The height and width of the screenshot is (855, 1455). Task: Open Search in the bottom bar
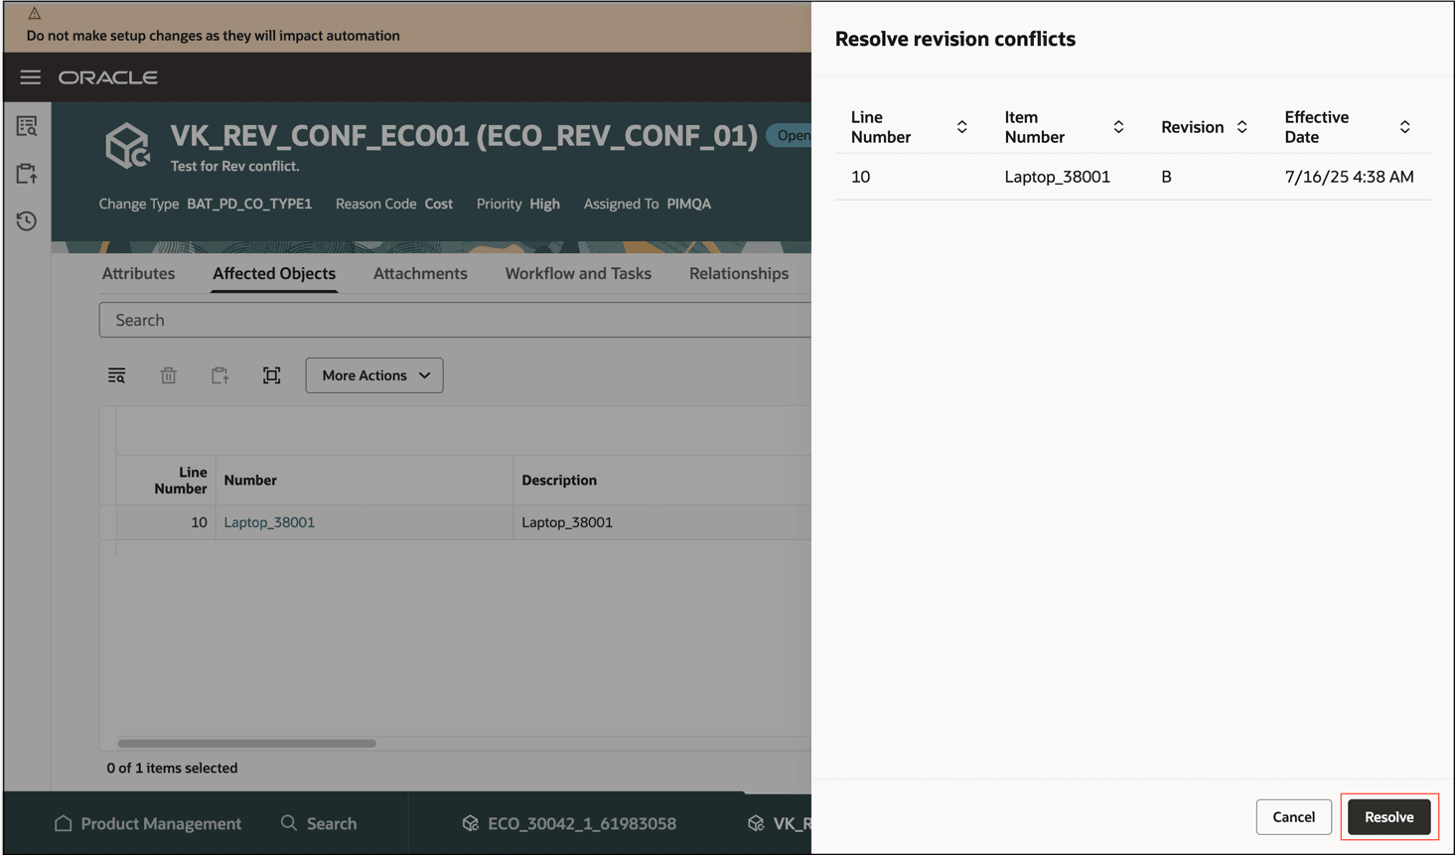(x=319, y=823)
